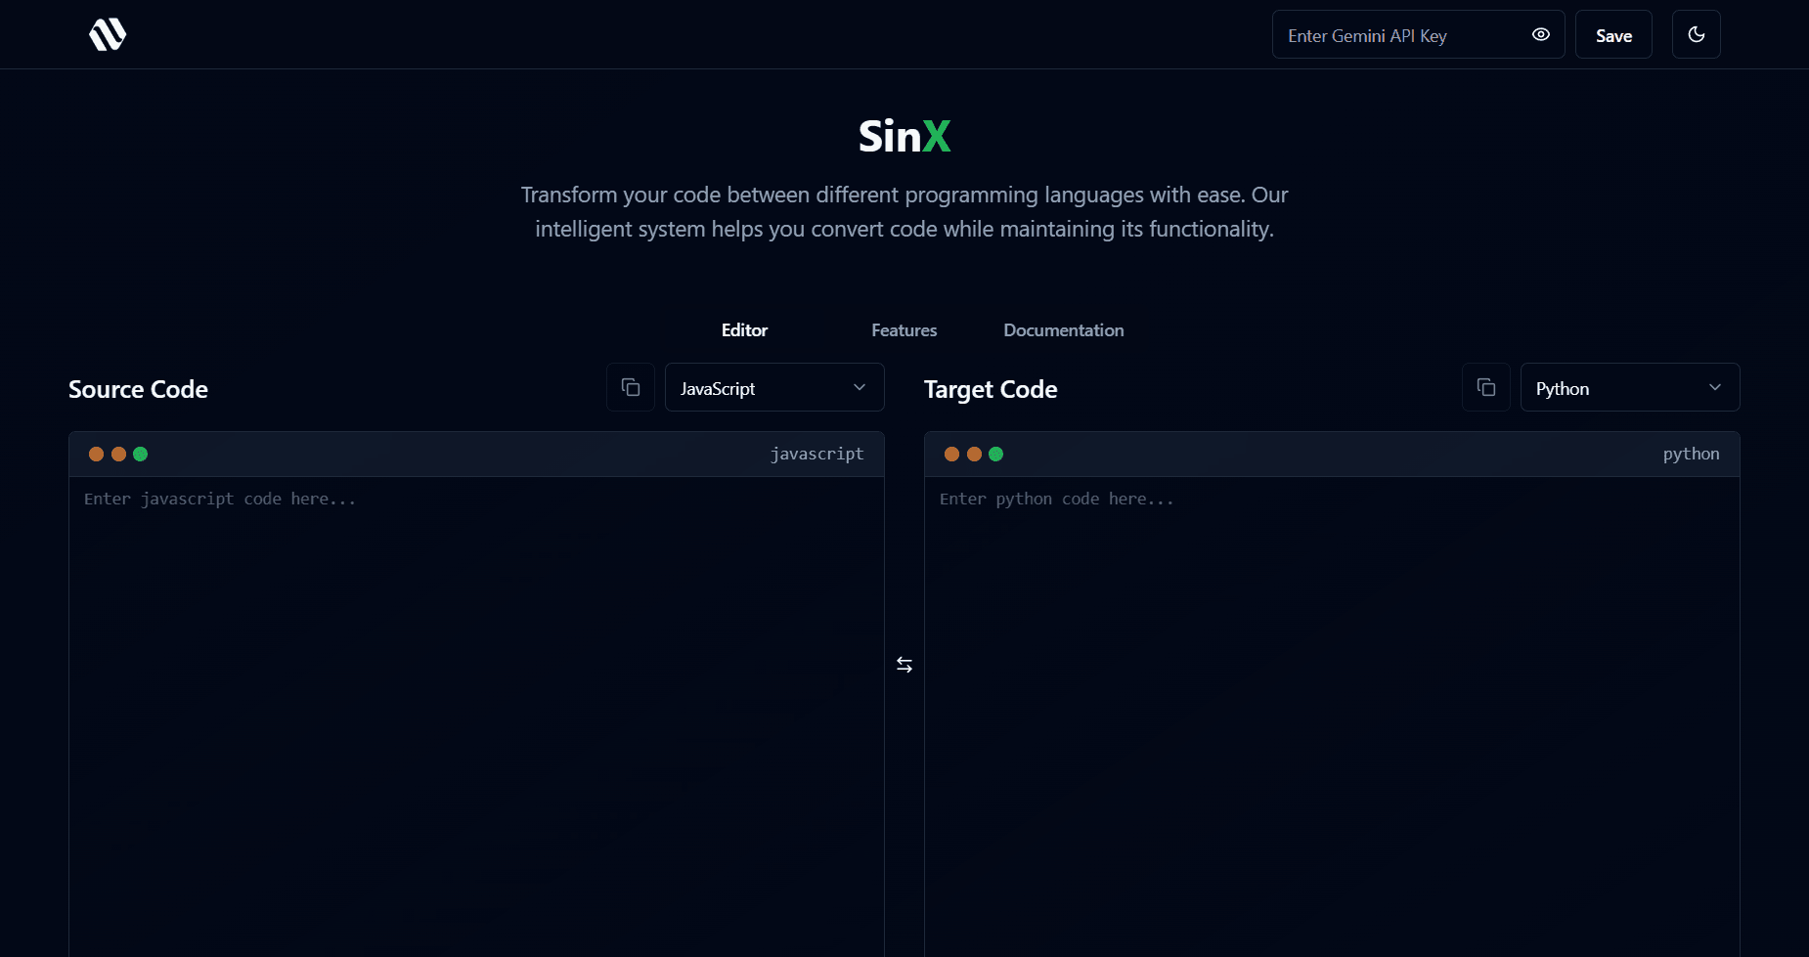Switch to the Editor tab
Viewport: 1809px width, 957px height.
coord(744,330)
